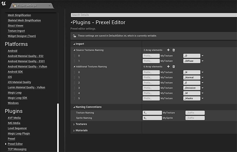Open Skeletal Mesh Simplification settings

pyautogui.click(x=24, y=20)
